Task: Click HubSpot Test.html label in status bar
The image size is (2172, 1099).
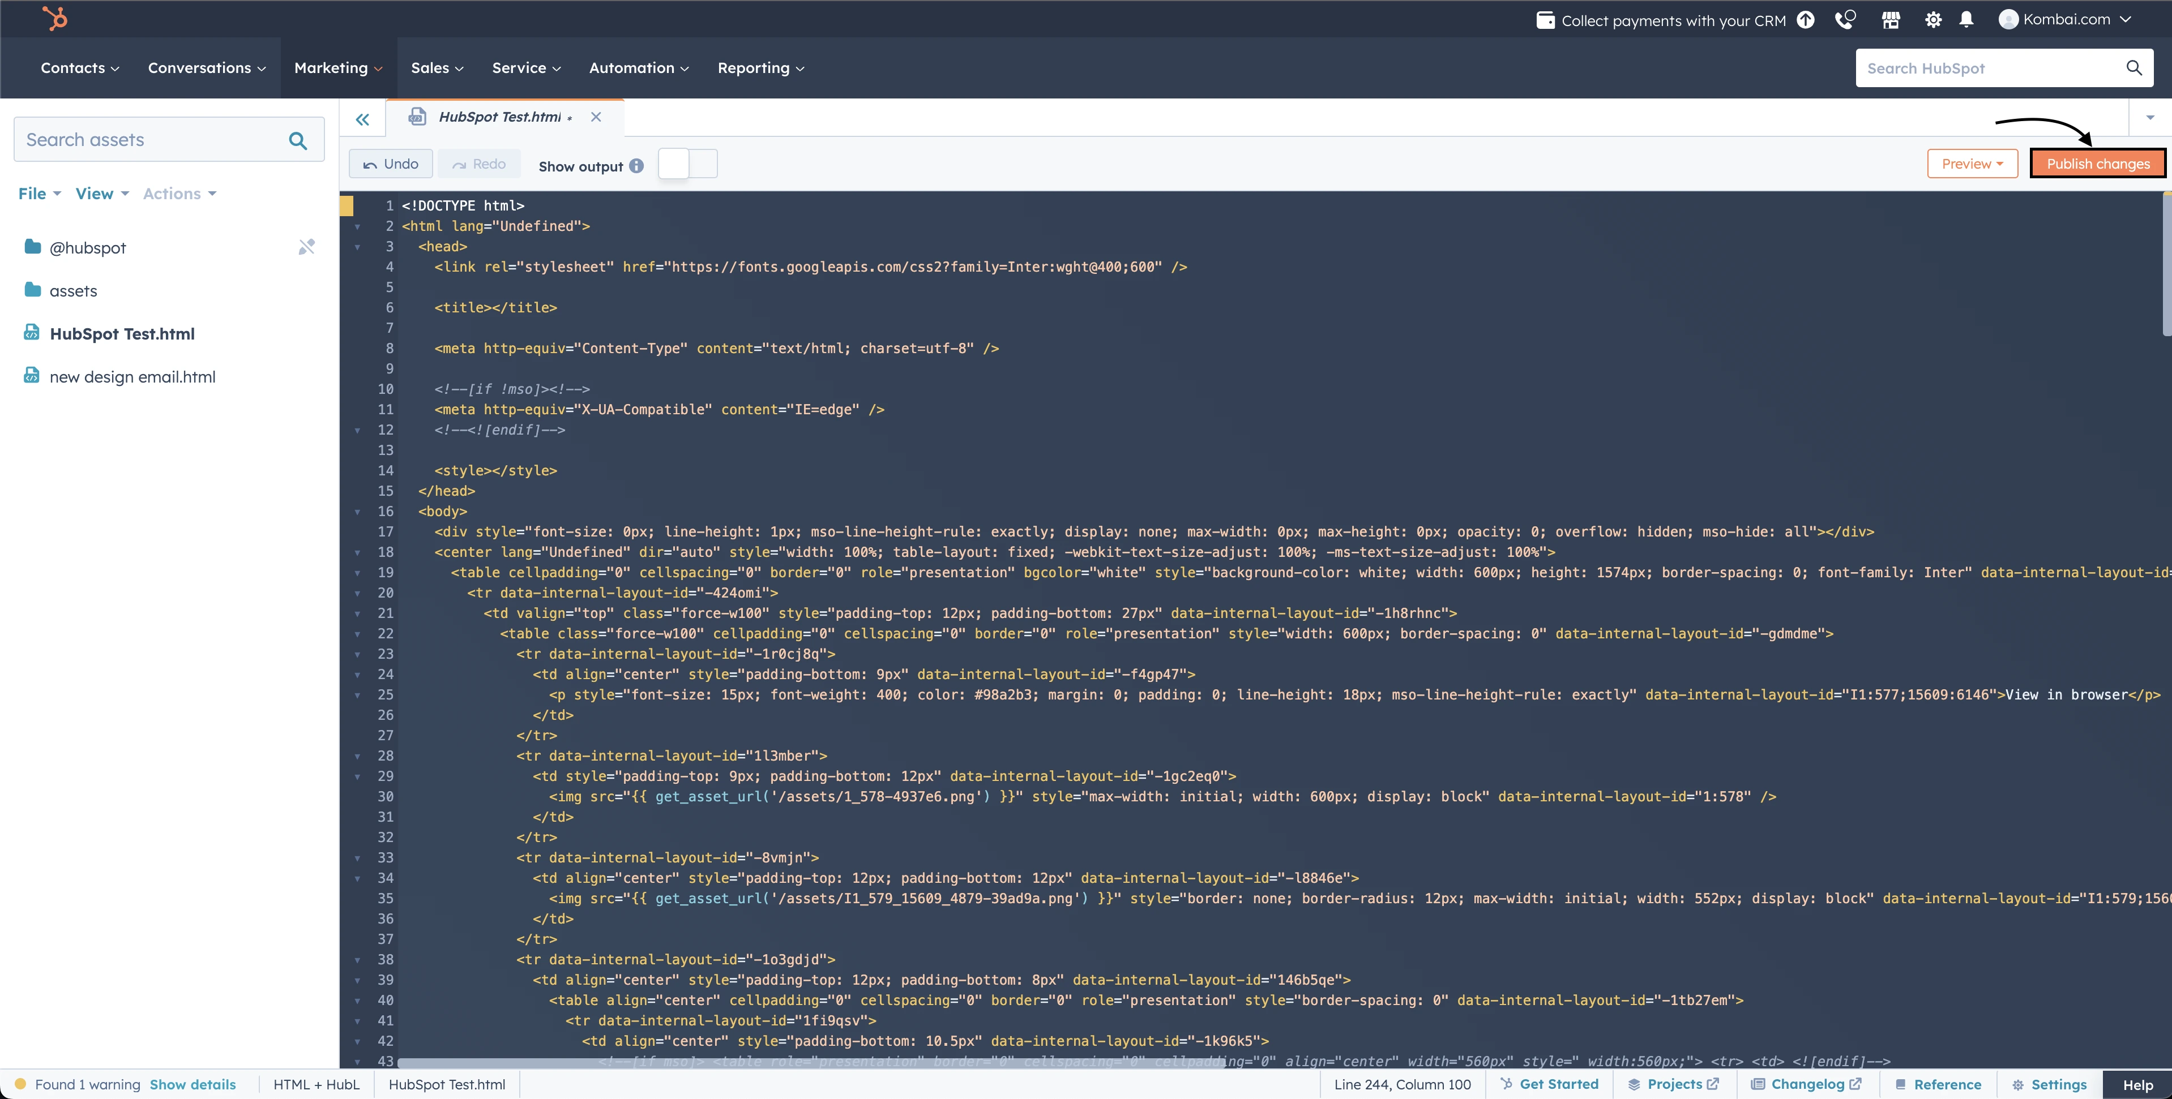Action: tap(447, 1084)
